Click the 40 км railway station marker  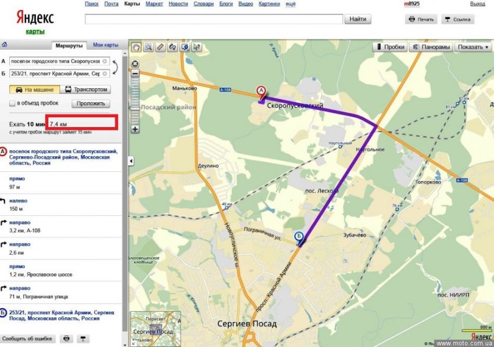[227, 208]
